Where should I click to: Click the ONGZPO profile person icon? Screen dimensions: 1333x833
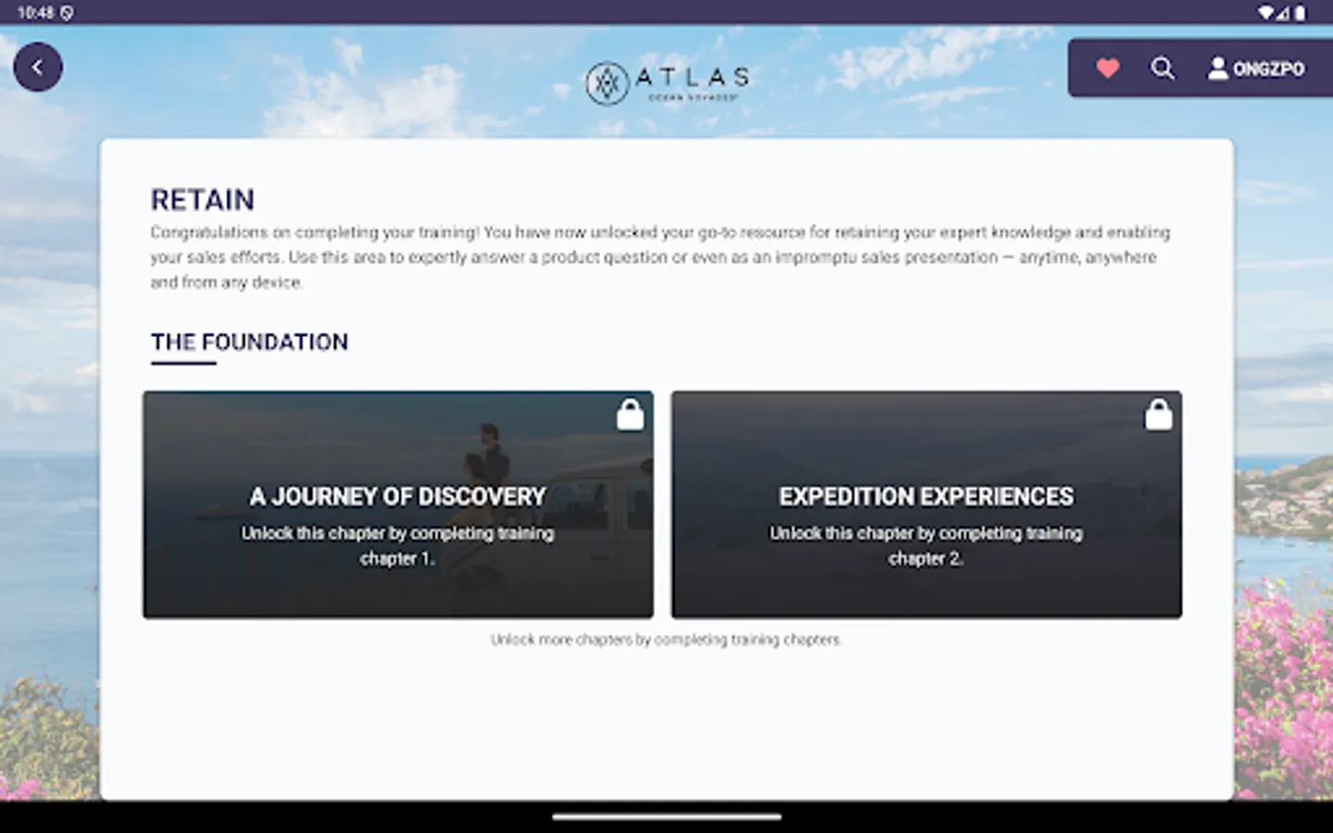tap(1216, 68)
